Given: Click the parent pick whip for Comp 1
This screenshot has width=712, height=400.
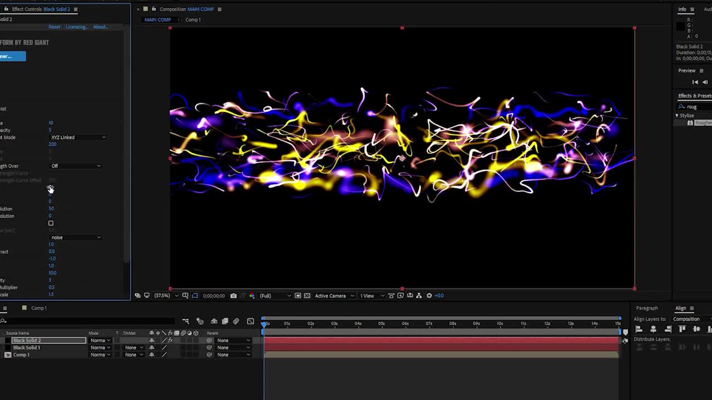Looking at the screenshot, I should pos(209,354).
